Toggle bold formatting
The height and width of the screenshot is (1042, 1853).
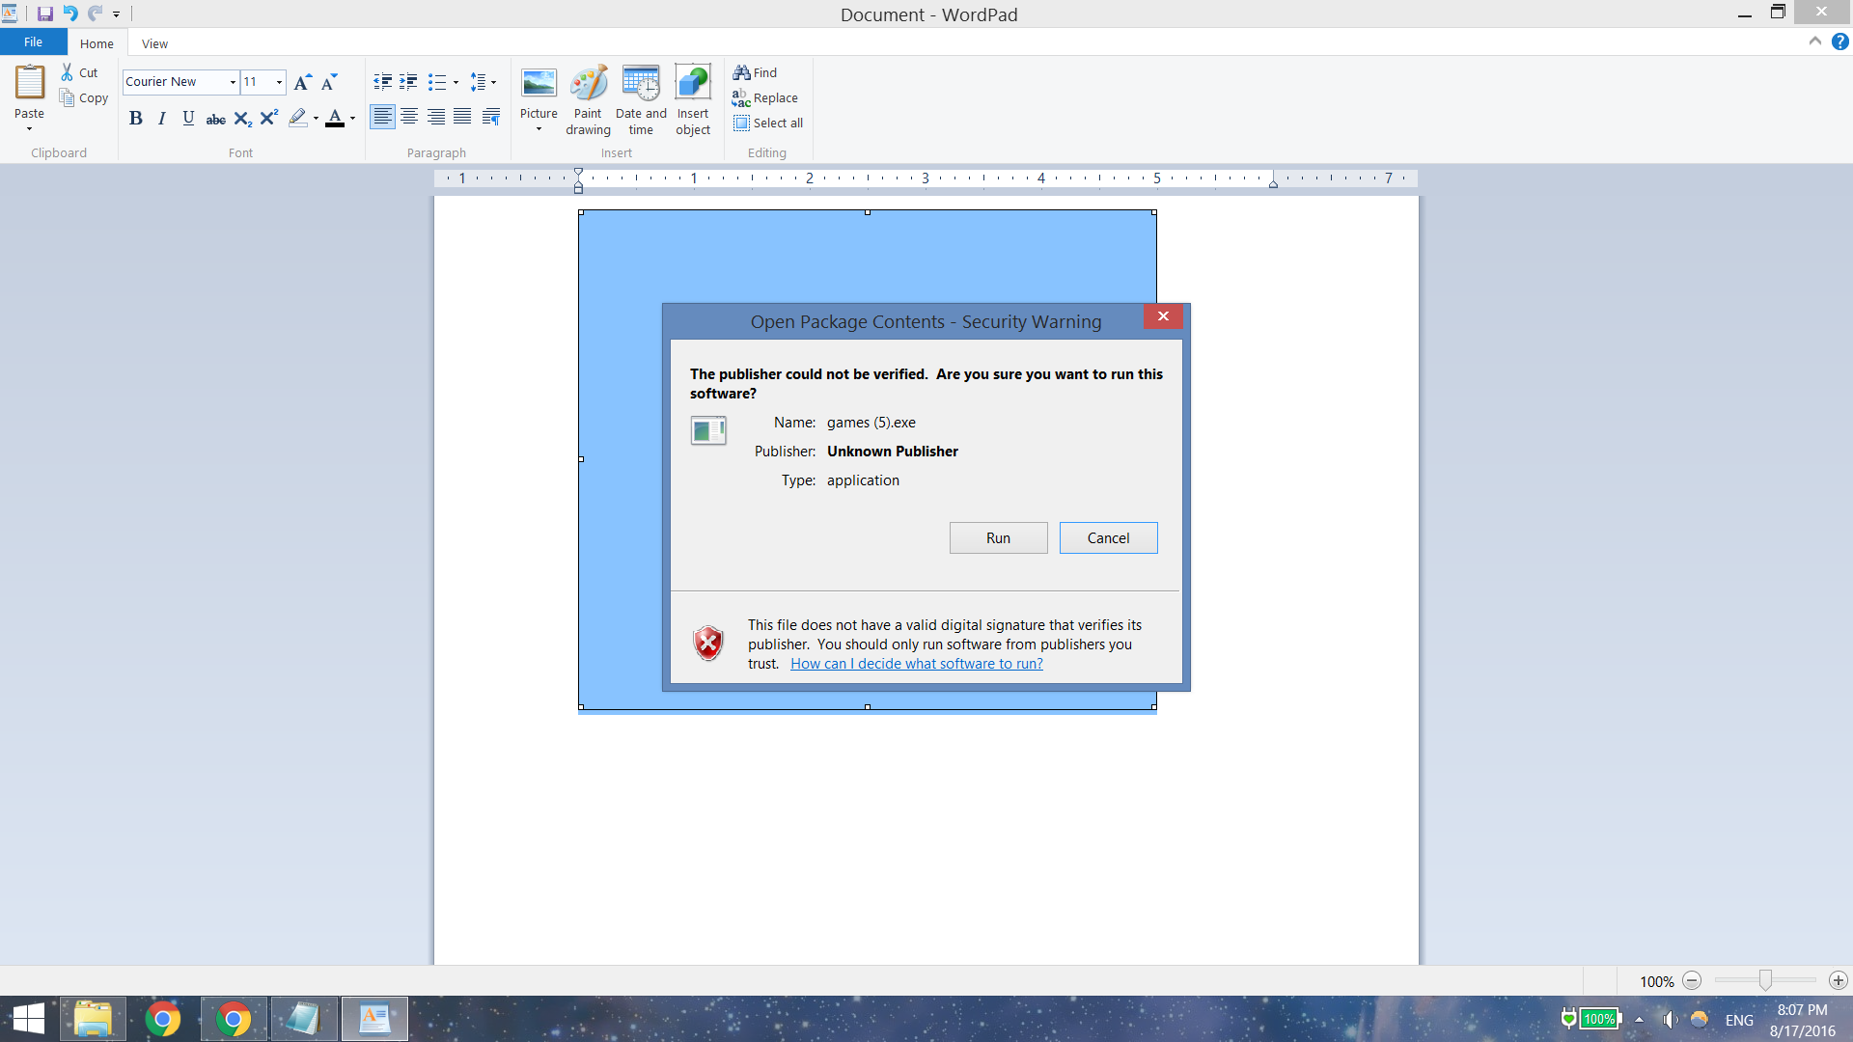click(x=135, y=118)
